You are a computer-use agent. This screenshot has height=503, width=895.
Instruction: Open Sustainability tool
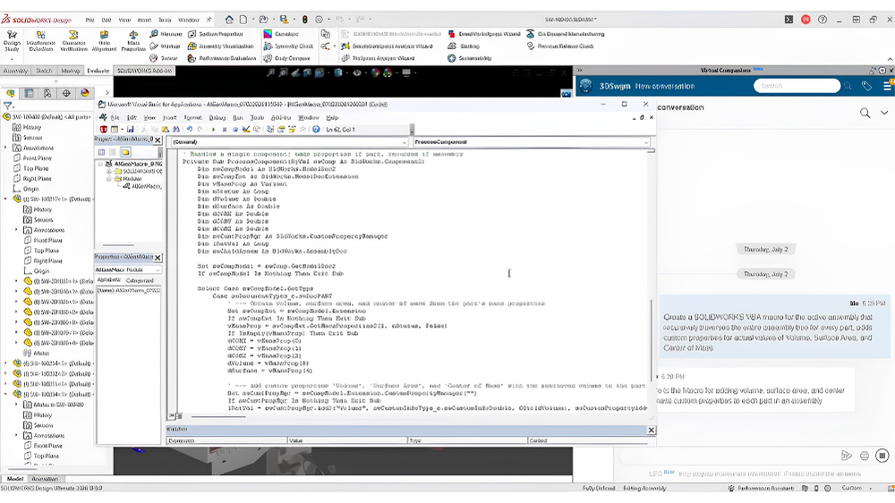(x=470, y=58)
